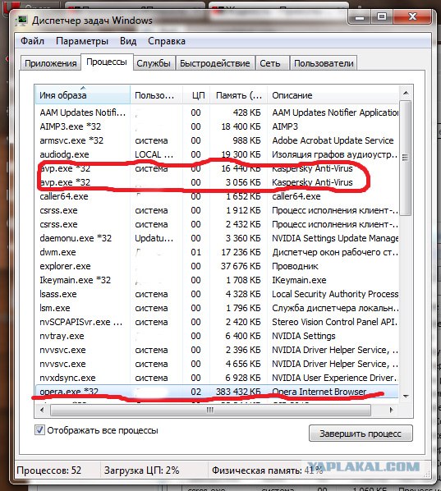
Task: Sort processes by ЦП column header
Action: pyautogui.click(x=196, y=95)
